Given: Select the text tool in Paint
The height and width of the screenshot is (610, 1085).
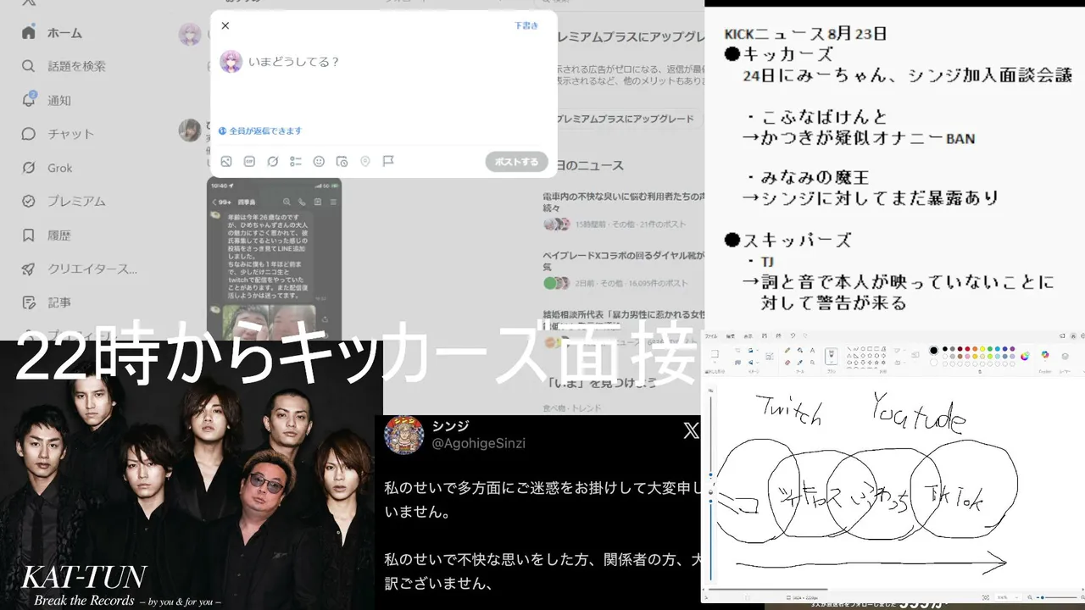Looking at the screenshot, I should coord(812,350).
